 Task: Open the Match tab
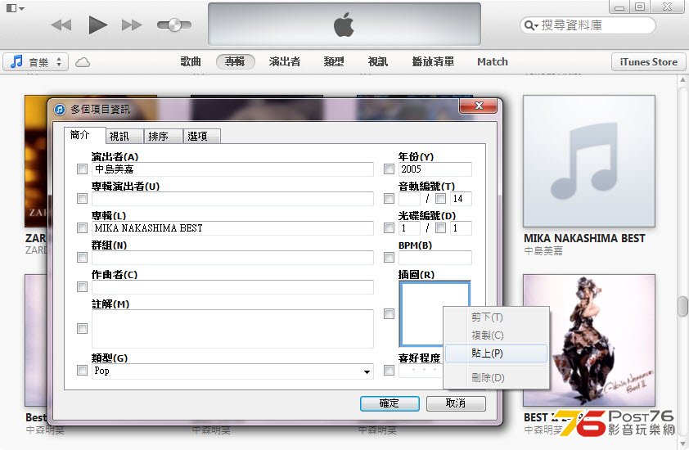(493, 62)
